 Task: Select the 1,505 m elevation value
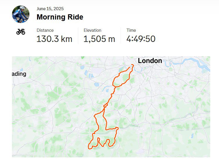(99, 39)
